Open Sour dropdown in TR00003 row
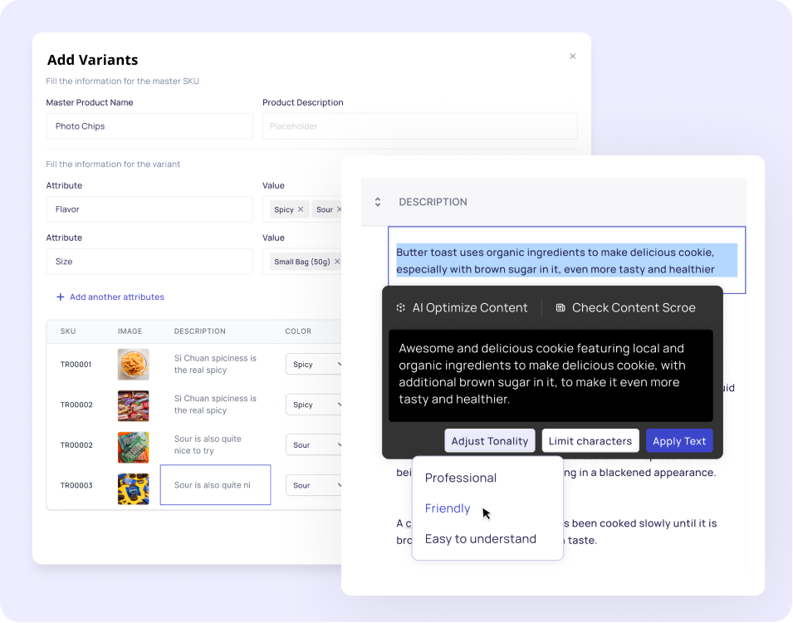793x623 pixels. pyautogui.click(x=314, y=485)
